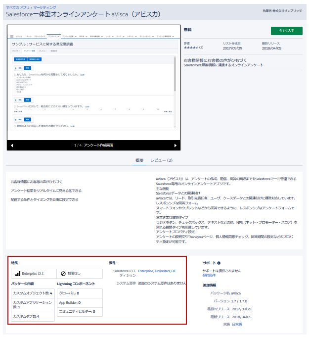Click the next screenshot arrow in carousel
The width and height of the screenshot is (310, 338).
tap(175, 145)
